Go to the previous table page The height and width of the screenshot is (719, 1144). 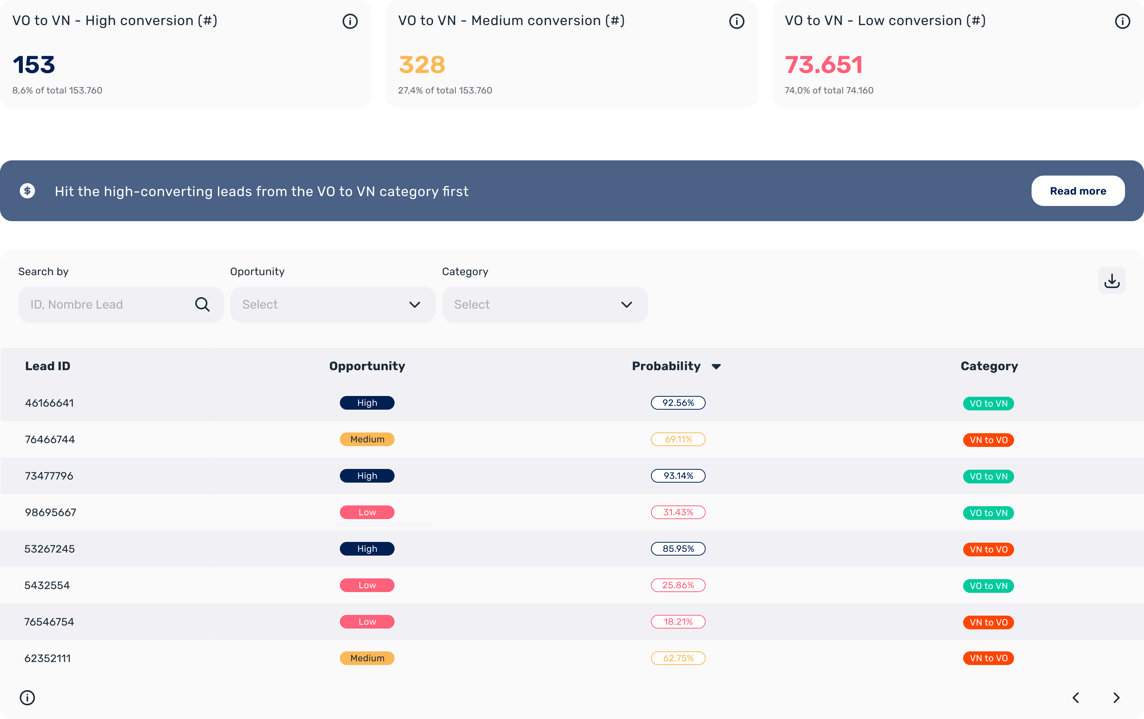click(1076, 698)
